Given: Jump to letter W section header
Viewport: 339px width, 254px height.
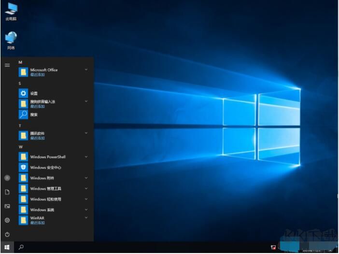Looking at the screenshot, I should [21, 146].
